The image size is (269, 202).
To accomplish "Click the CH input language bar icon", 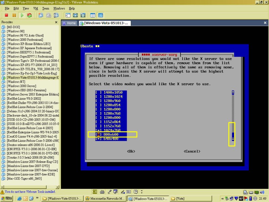I will point(95,192).
